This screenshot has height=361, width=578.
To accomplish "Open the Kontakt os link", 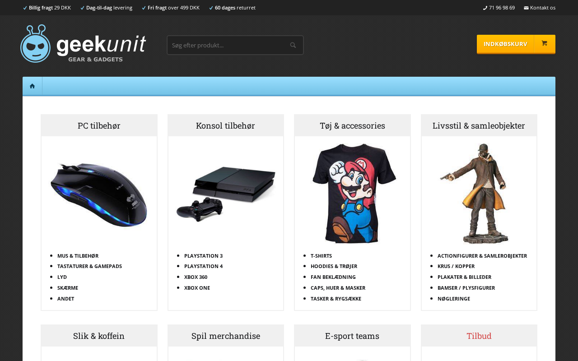I will (543, 8).
